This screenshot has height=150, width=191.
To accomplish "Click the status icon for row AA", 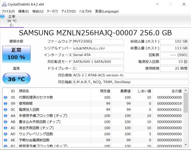I will [x=5, y=116].
